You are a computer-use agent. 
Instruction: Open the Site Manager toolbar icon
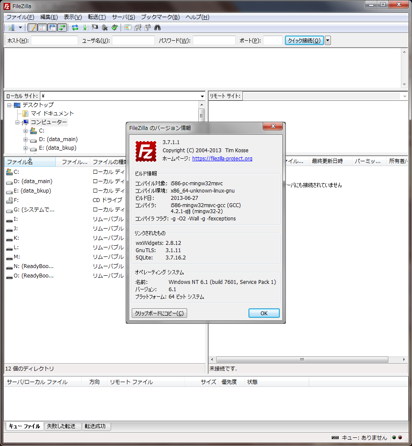[12, 27]
